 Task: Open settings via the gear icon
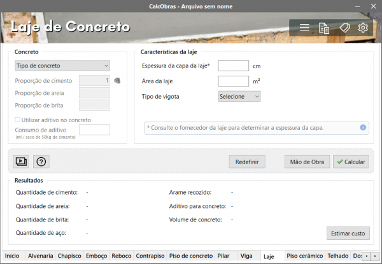pos(363,28)
